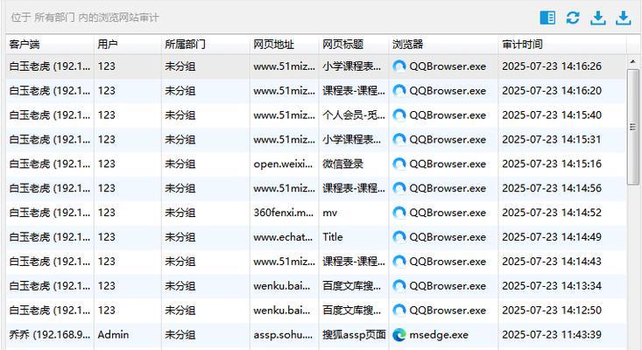
Task: Select time cell 2025-07-23 14:14:52
Action: (x=552, y=213)
